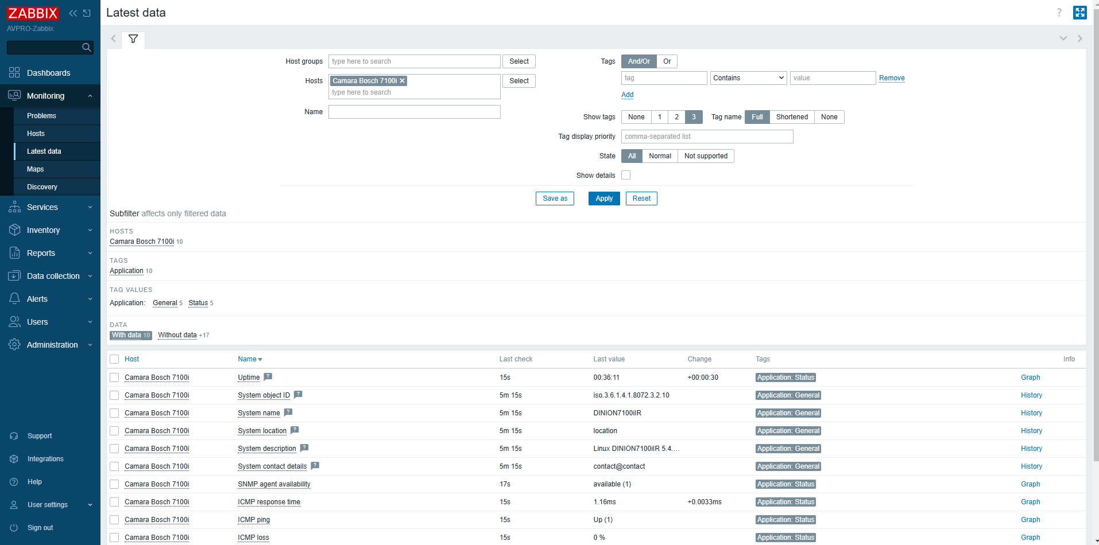The height and width of the screenshot is (545, 1099).
Task: Expand the Data collection menu
Action: pos(90,276)
